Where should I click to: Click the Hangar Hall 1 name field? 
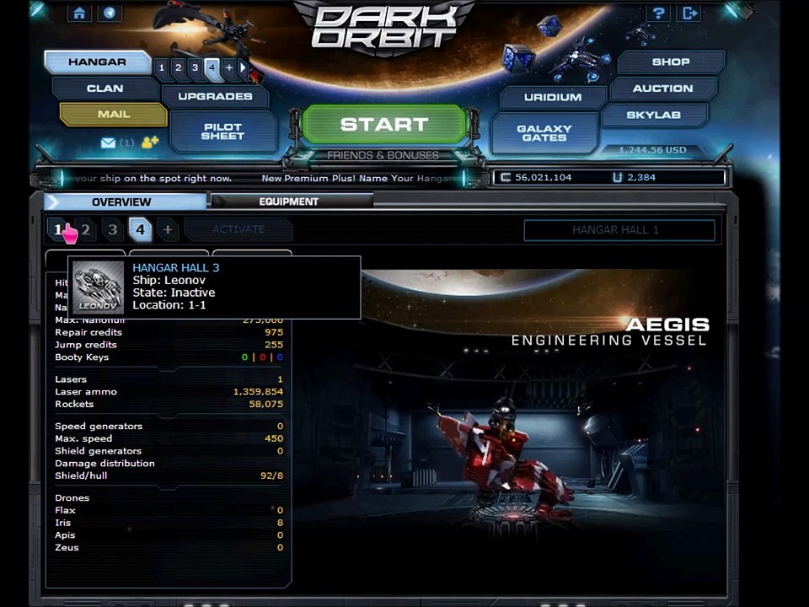[x=619, y=230]
